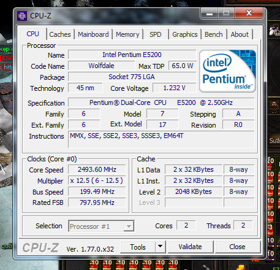Click the Level 2 value 2048 KBytes
The width and height of the screenshot is (280, 270).
pyautogui.click(x=194, y=191)
